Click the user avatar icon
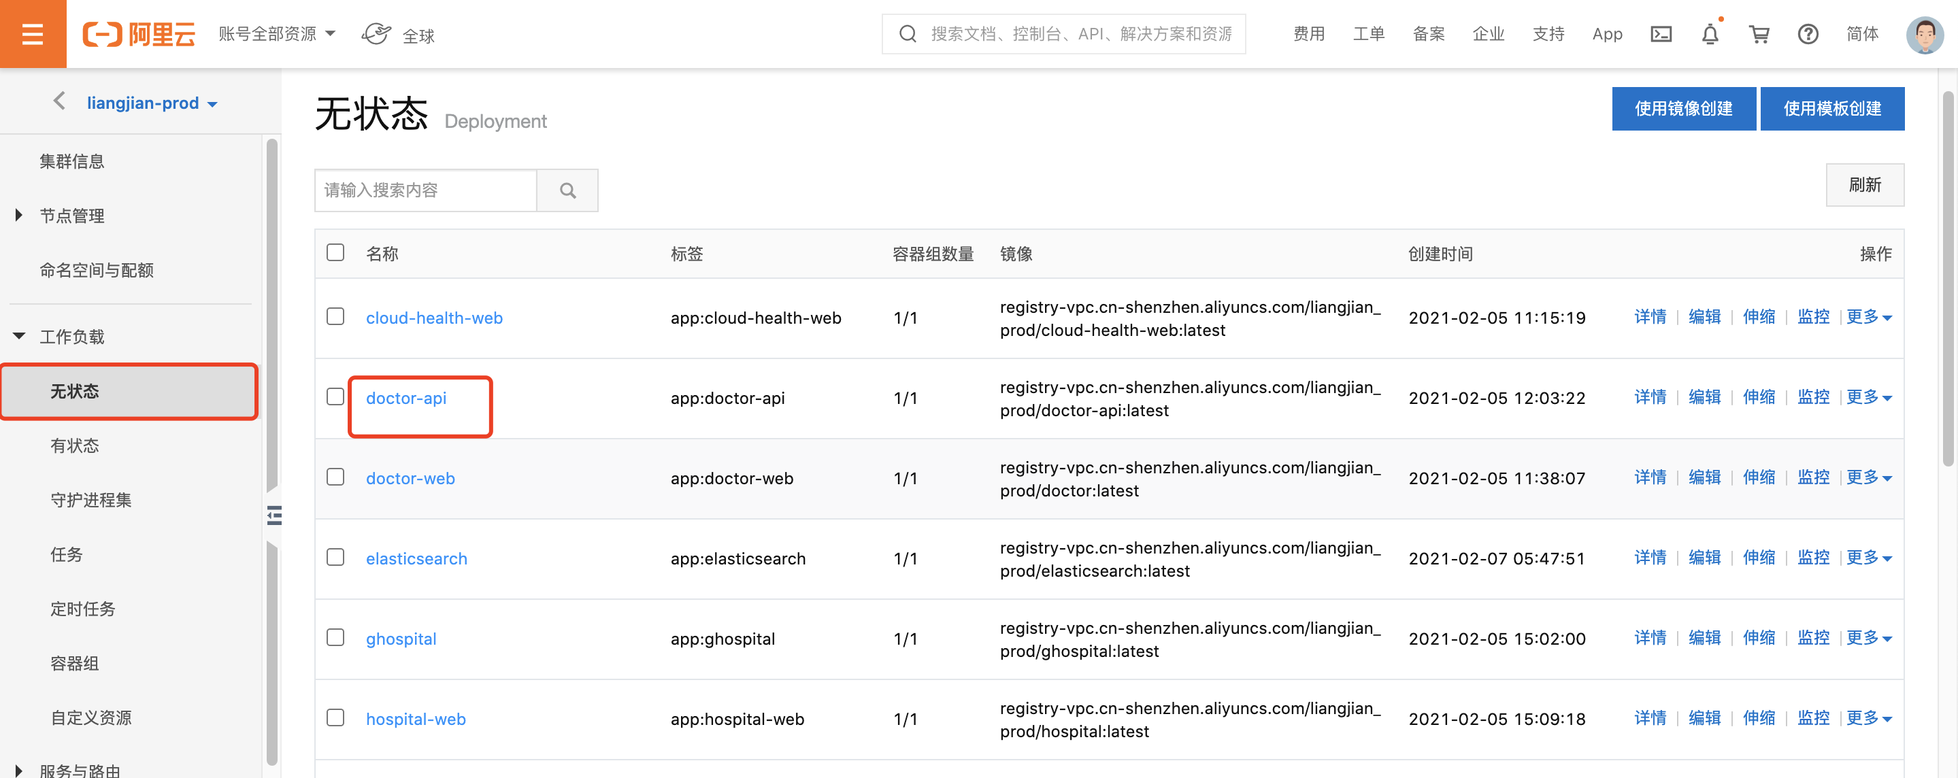 coord(1924,34)
